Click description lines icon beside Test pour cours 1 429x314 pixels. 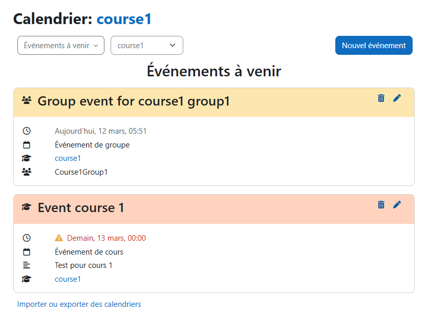tap(27, 265)
